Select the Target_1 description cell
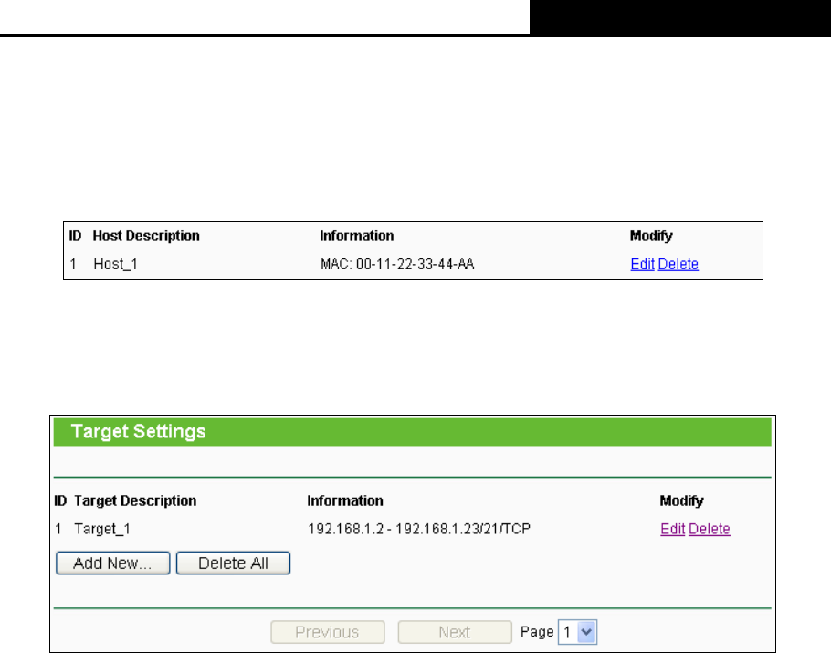831x653 pixels. 102,529
